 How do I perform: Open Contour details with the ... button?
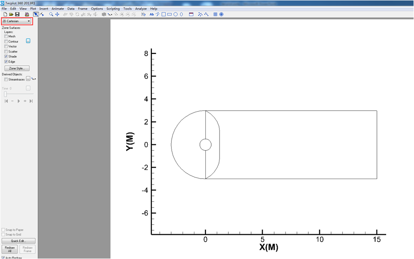point(28,41)
